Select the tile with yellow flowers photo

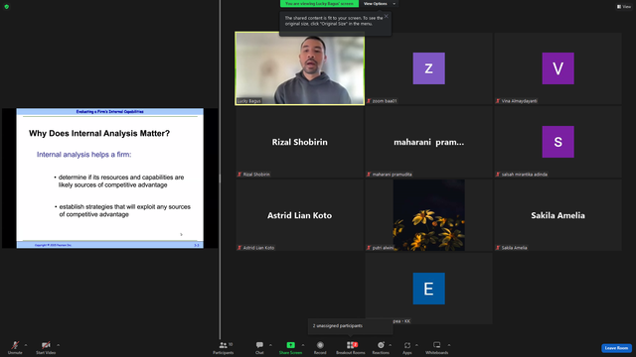(x=428, y=215)
